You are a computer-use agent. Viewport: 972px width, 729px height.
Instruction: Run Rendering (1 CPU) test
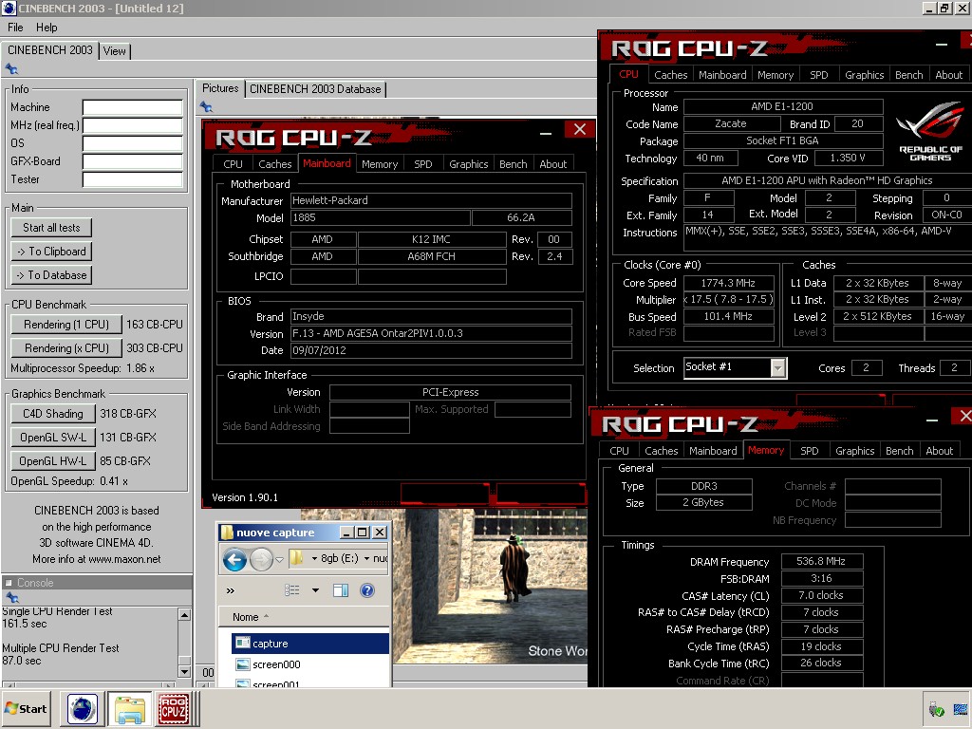(x=65, y=325)
